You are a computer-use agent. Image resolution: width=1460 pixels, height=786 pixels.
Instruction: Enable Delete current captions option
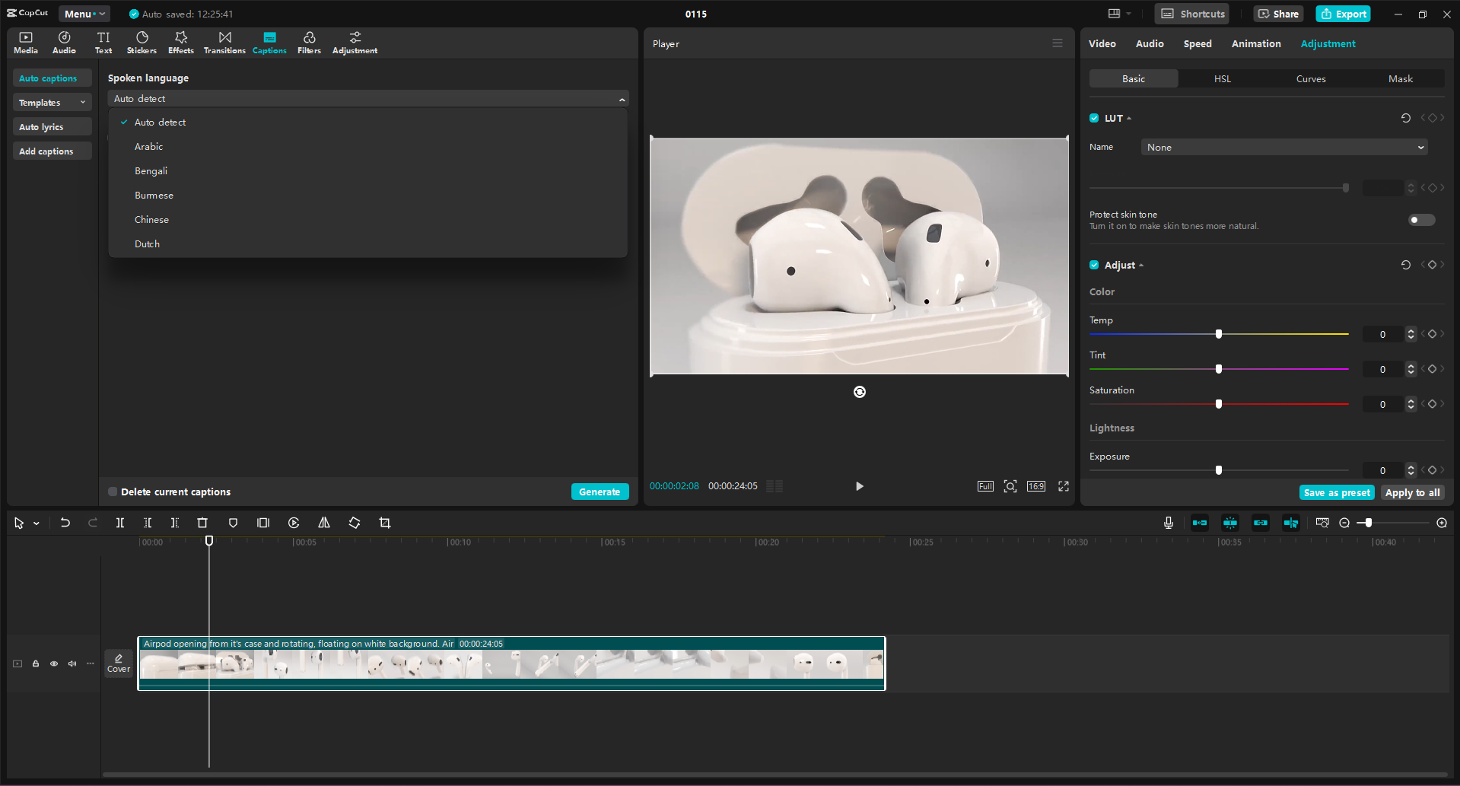click(x=112, y=492)
